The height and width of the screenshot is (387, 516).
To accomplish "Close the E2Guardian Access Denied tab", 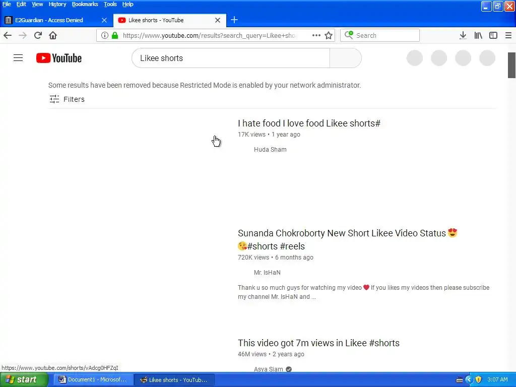I will 104,20.
